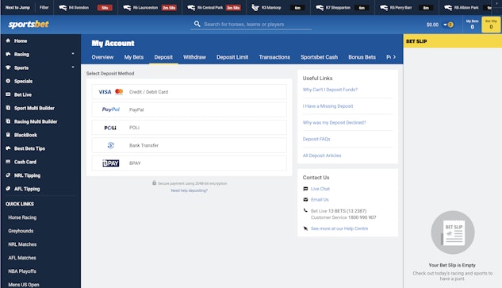
Task: Open Why was my Deposit Declined link
Action: coord(334,122)
